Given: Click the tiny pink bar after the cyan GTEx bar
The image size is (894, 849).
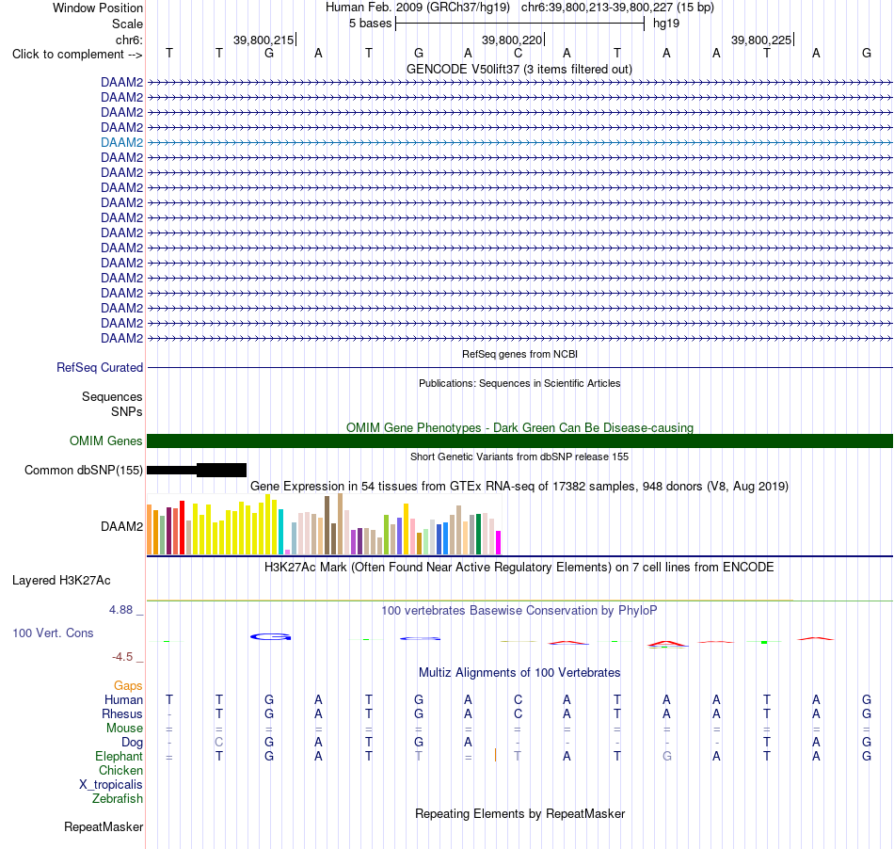Looking at the screenshot, I should pyautogui.click(x=287, y=552).
